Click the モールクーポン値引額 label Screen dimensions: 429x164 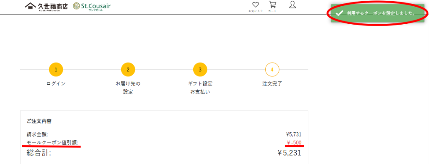point(52,142)
